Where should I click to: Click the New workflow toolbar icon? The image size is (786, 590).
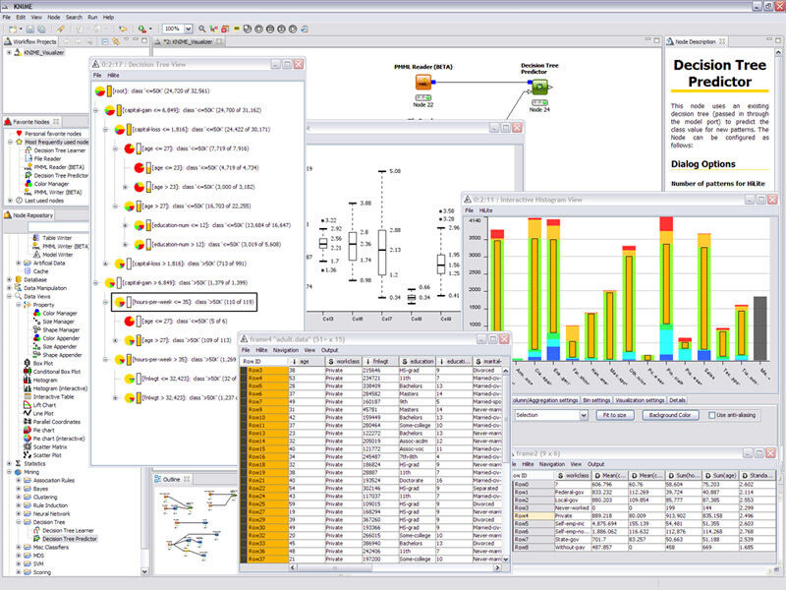click(13, 29)
